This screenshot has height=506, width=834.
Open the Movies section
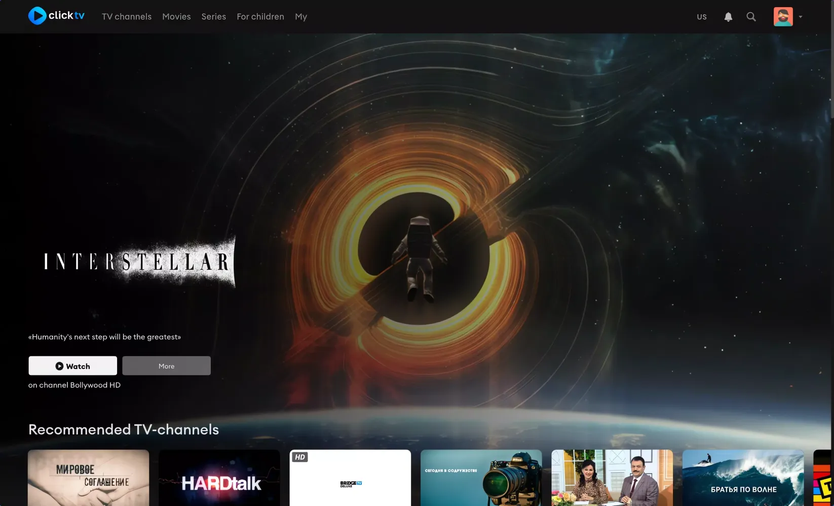(x=176, y=17)
